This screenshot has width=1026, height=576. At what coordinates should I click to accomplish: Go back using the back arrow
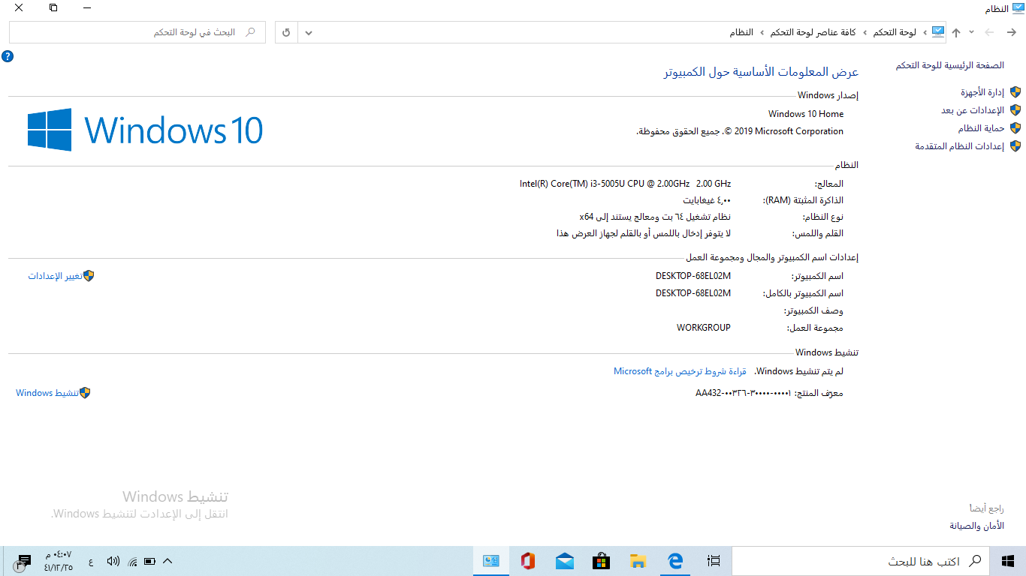click(x=1011, y=32)
